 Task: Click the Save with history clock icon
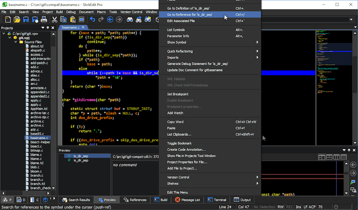pyautogui.click(x=35, y=19)
